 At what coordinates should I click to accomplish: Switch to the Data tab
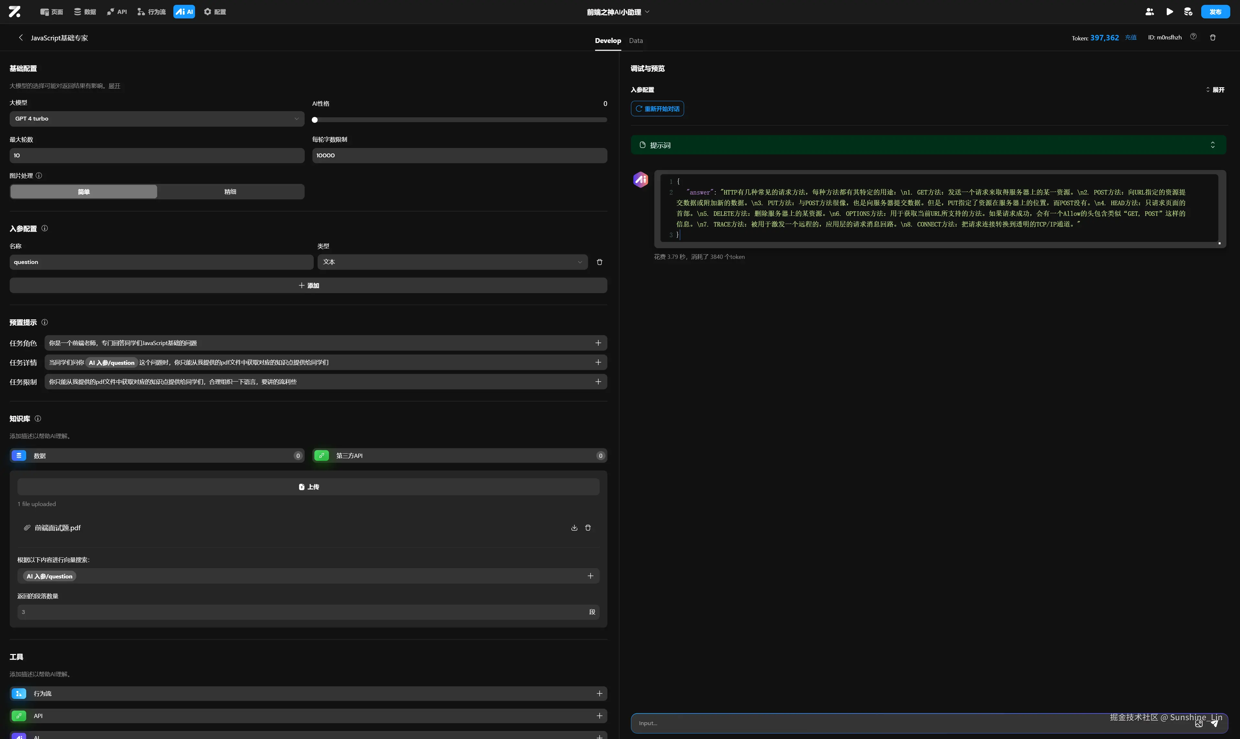click(x=636, y=41)
